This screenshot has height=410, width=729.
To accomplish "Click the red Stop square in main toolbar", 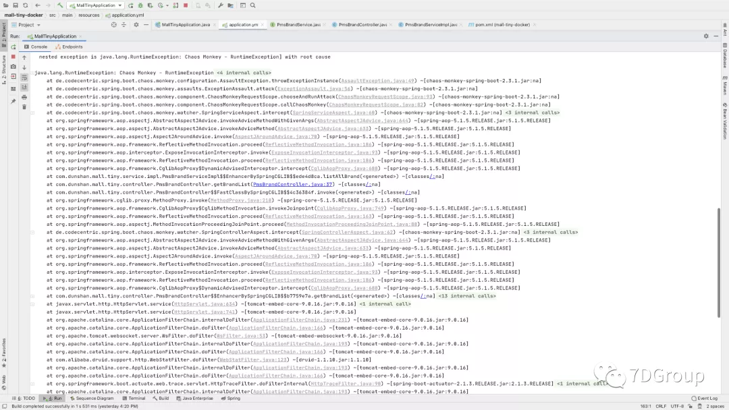I will click(186, 5).
